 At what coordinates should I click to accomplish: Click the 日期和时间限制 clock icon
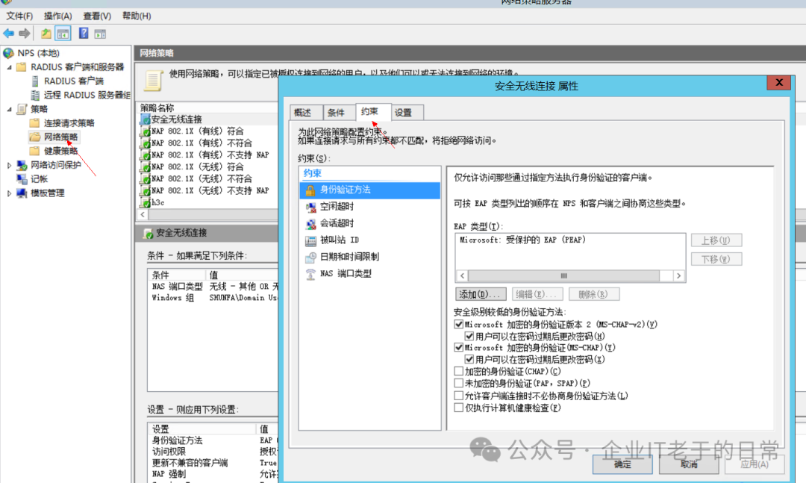(310, 258)
